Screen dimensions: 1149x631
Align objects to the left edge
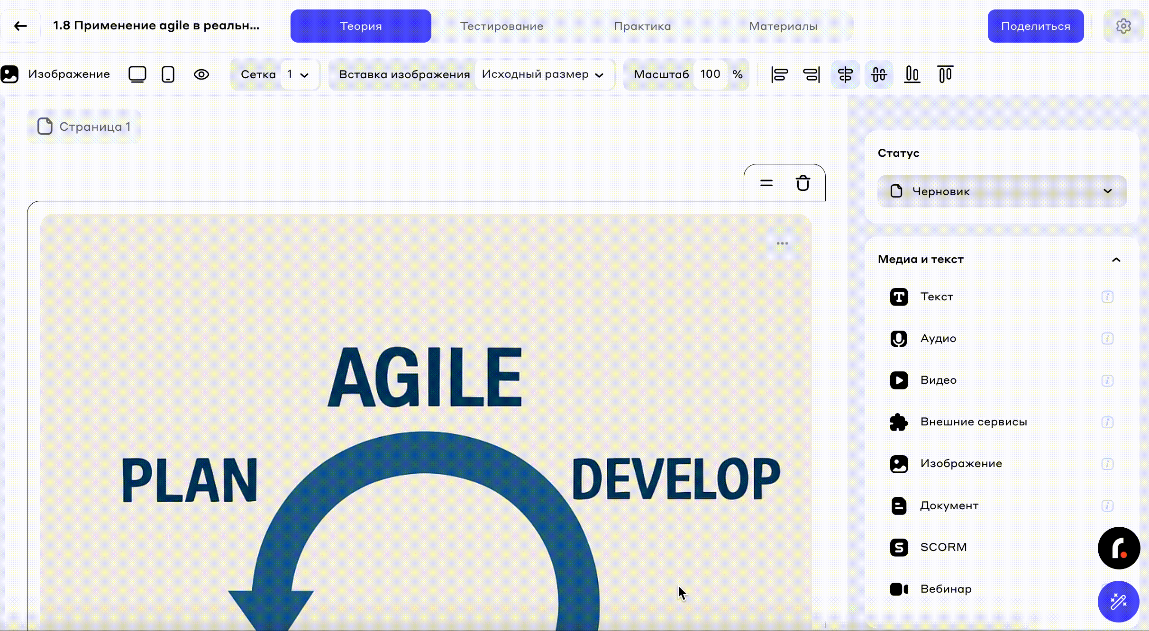[779, 74]
